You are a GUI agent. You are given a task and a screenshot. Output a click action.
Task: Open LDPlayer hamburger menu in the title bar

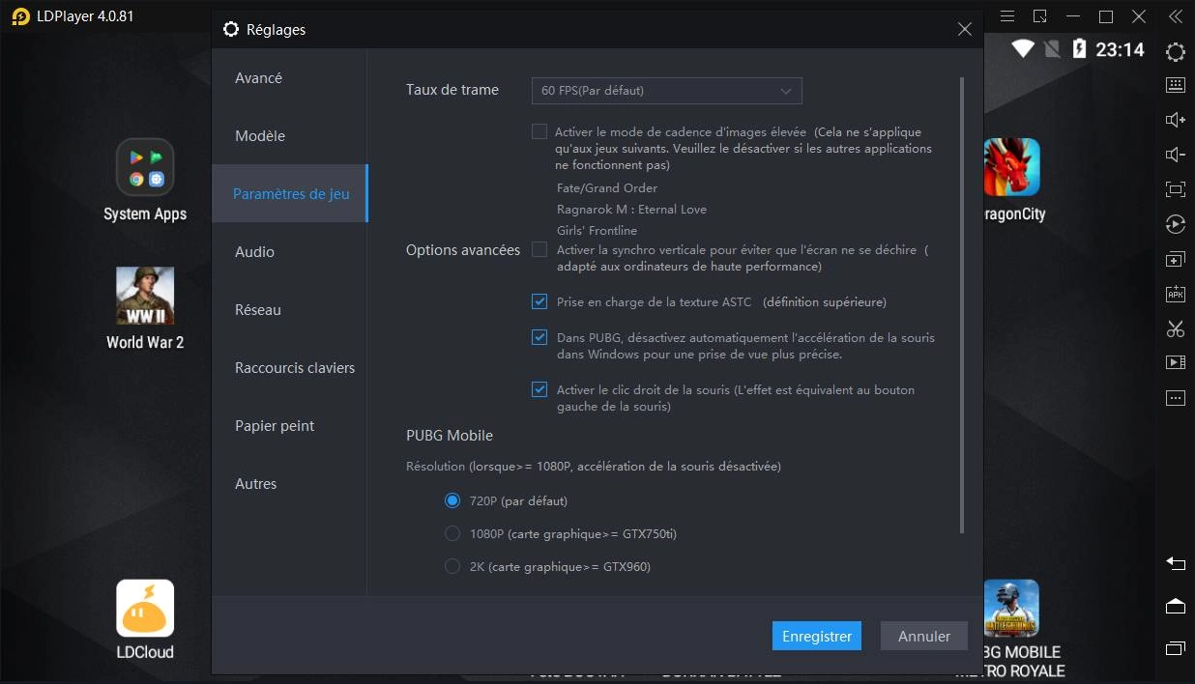pyautogui.click(x=1007, y=16)
